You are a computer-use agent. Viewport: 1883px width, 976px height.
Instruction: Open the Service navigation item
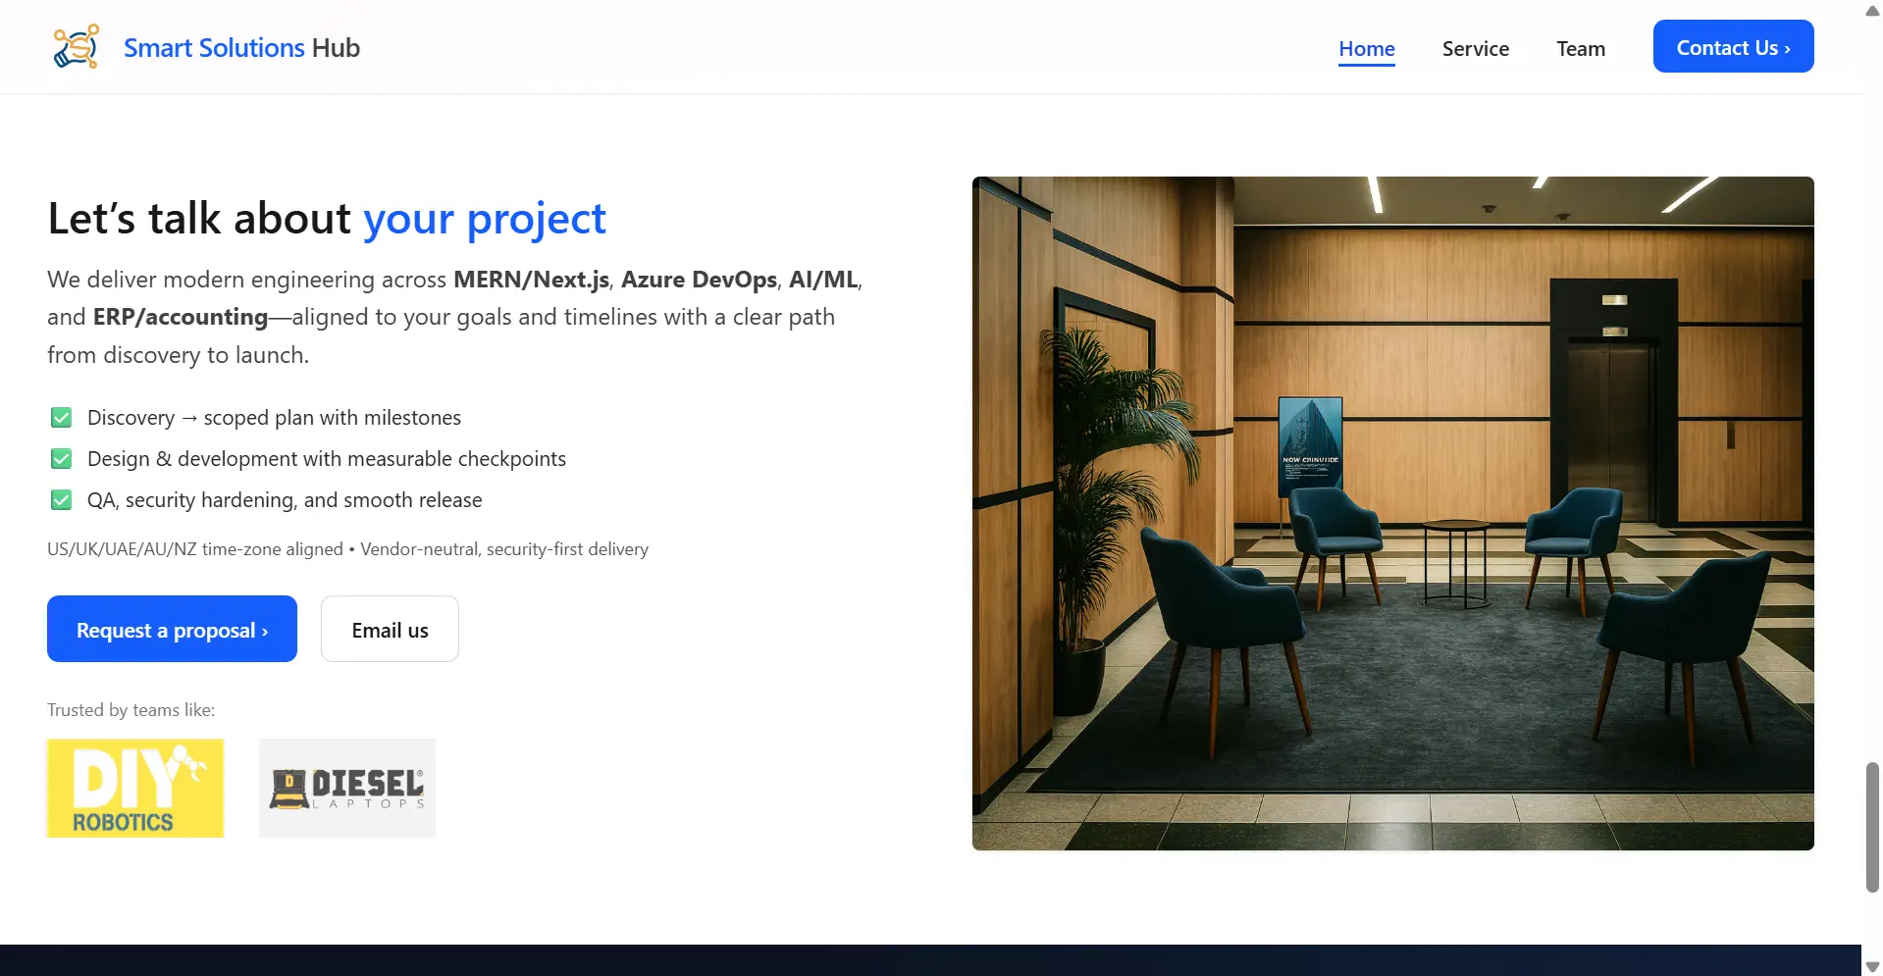[x=1476, y=48]
